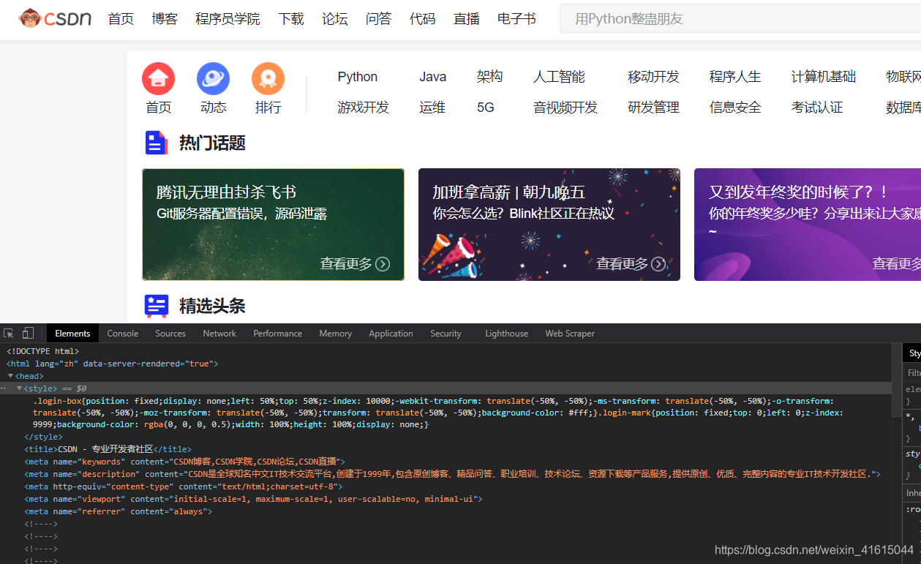The height and width of the screenshot is (564, 921).
Task: Open 问答 in top navigation
Action: [x=378, y=19]
